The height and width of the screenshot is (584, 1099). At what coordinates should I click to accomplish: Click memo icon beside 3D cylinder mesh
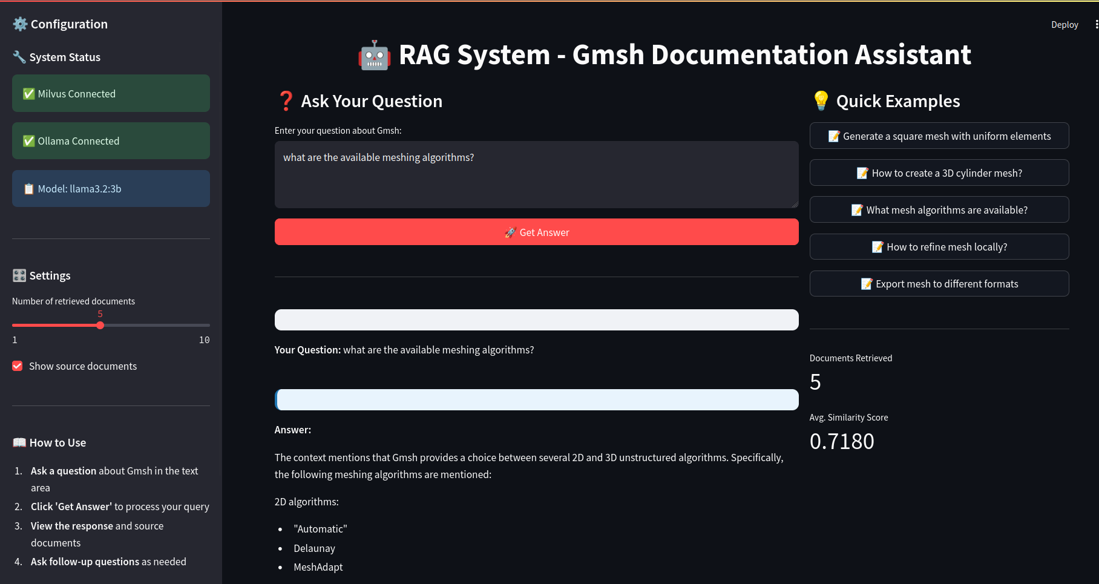coord(862,173)
